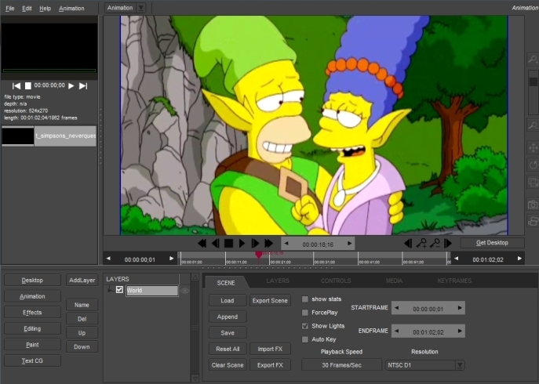
Task: Skip to end with fast-forward button
Action: pos(269,244)
